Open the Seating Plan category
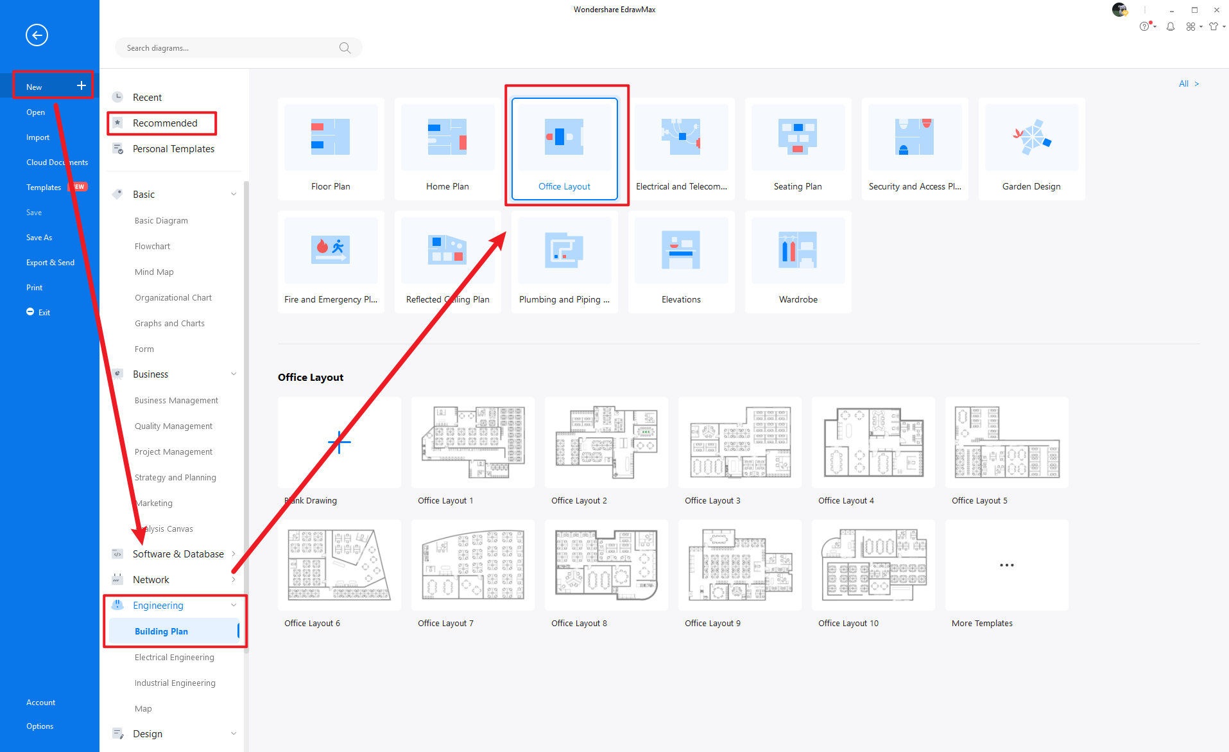Viewport: 1229px width, 752px height. coord(798,148)
